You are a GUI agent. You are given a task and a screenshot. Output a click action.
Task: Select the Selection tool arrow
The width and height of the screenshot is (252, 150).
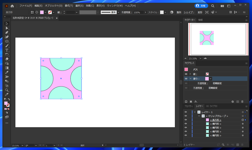[x=7, y=24]
